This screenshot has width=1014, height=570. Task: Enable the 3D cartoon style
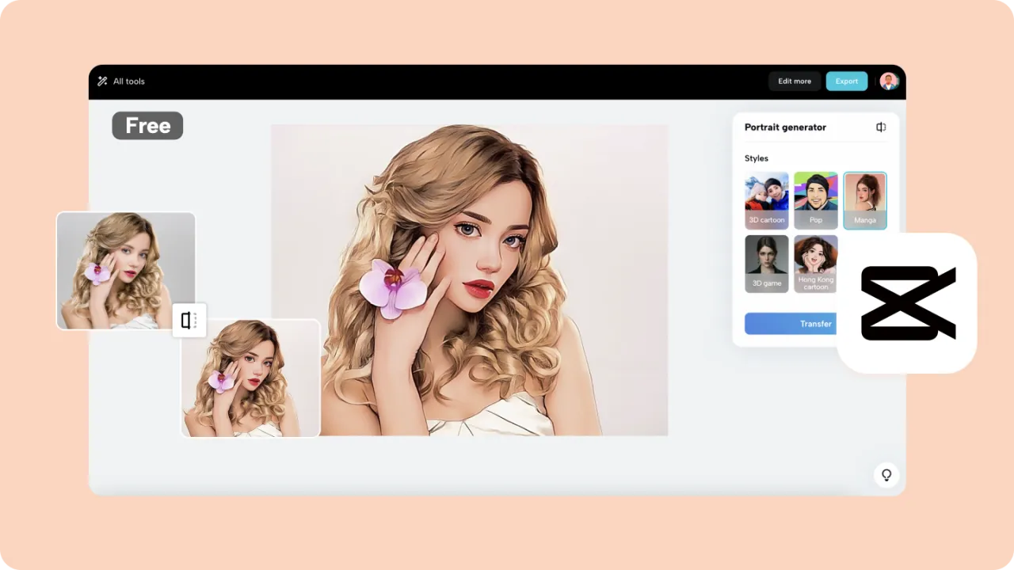click(766, 199)
